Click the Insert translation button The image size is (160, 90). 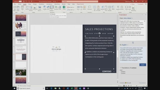(143, 65)
